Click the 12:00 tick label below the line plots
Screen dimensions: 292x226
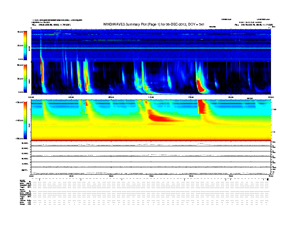(151, 176)
